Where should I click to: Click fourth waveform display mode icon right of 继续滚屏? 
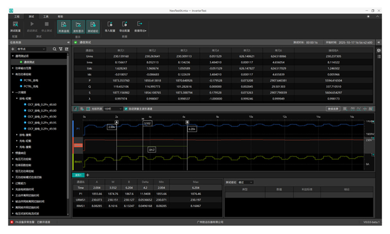[365, 109]
